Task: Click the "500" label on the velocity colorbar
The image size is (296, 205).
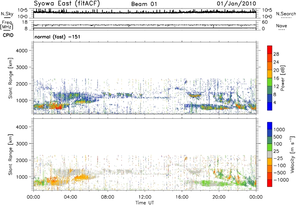Action: point(279,137)
